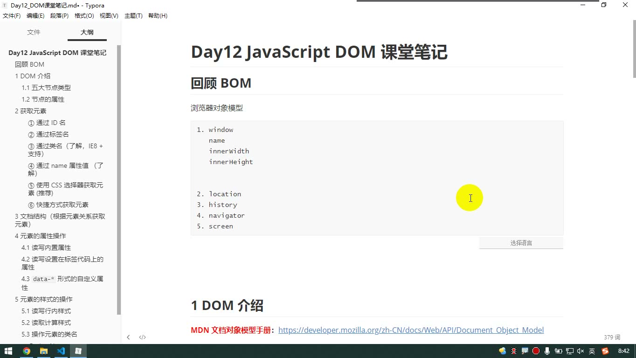This screenshot has width=636, height=358.
Task: Jump to outline item 1.1 五大节点类型
Action: click(46, 88)
